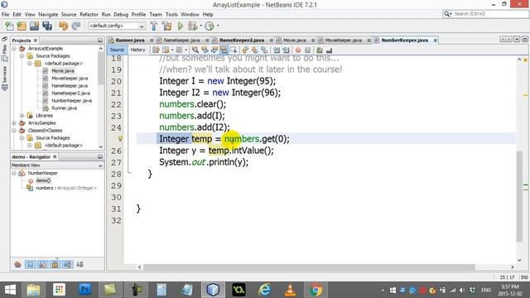Toggle Show Non-Public Members in Navigator
This screenshot has width=530, height=298.
[55, 265]
